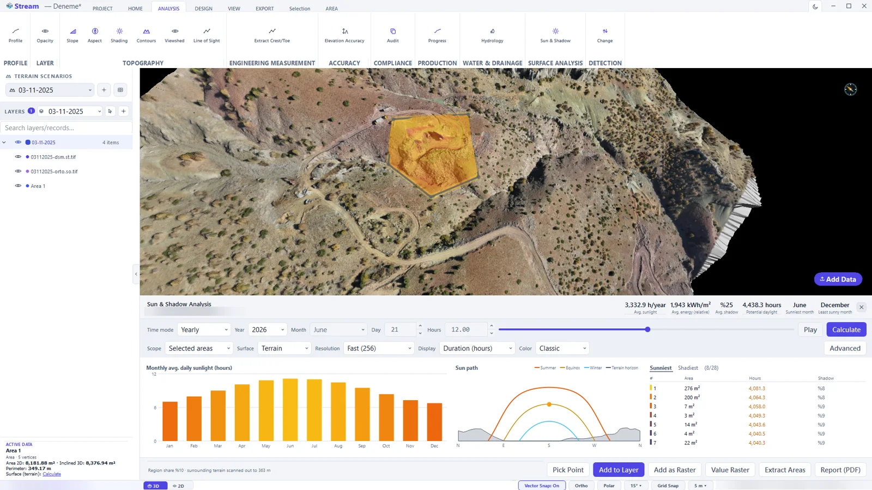Open the Time mode Yearly dropdown

click(x=204, y=330)
